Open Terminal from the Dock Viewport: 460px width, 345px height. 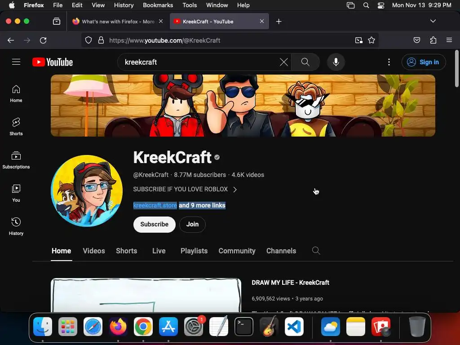pos(244,327)
